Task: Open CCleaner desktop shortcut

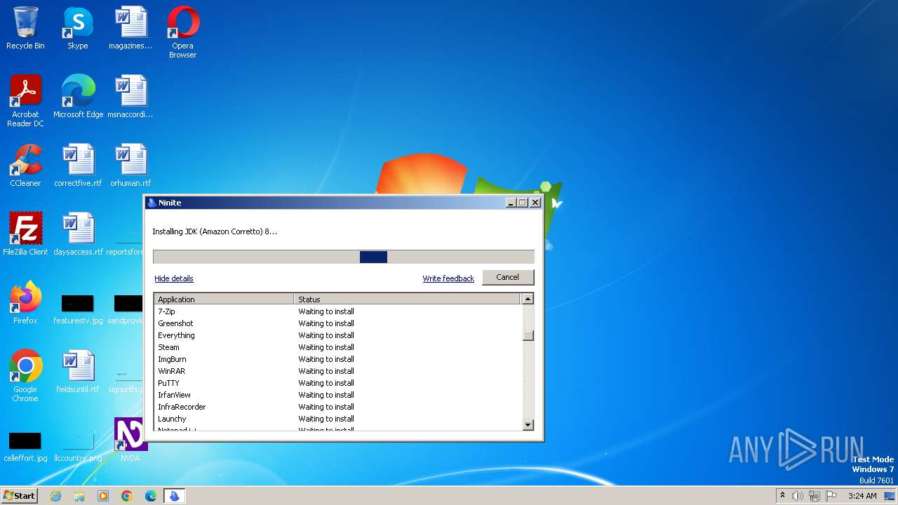Action: pos(25,166)
